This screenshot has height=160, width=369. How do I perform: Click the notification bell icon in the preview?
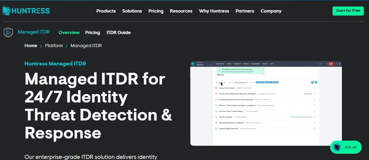(x=327, y=64)
